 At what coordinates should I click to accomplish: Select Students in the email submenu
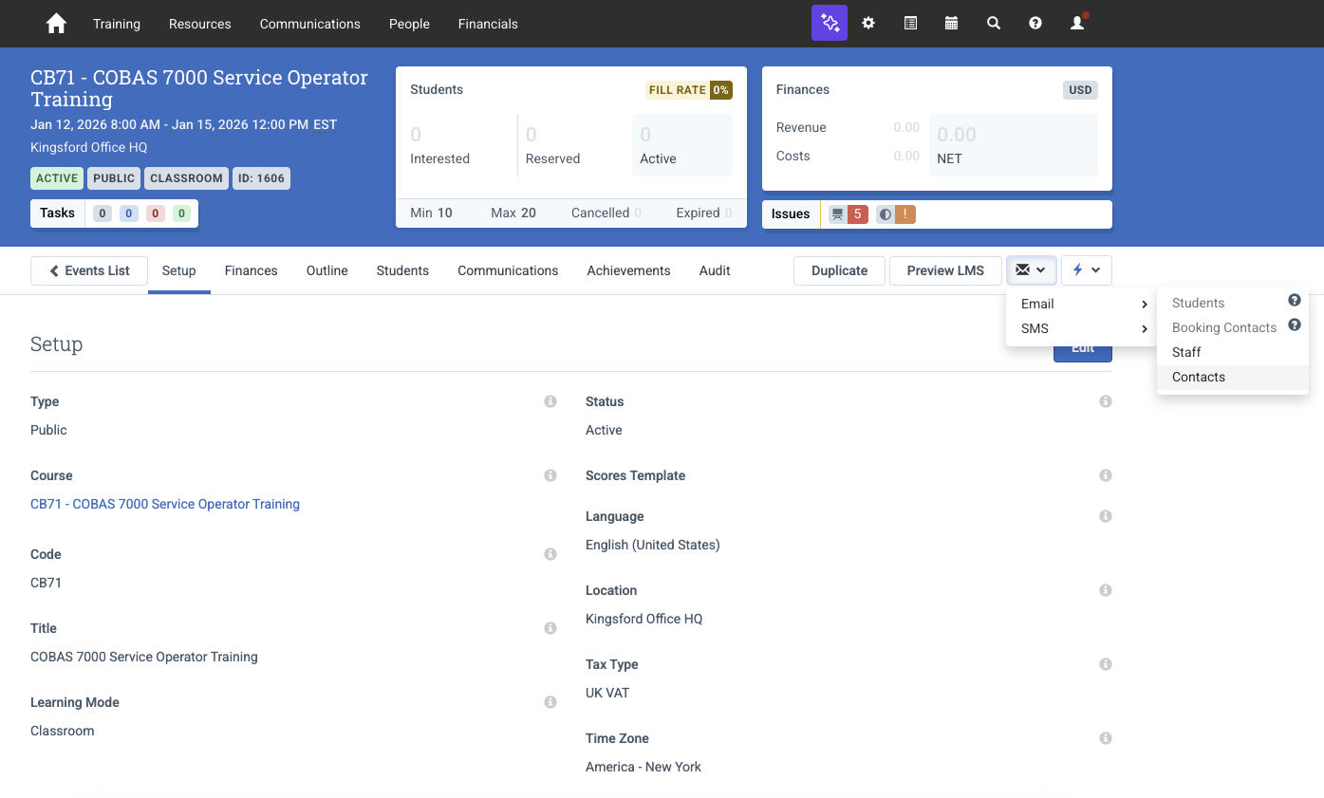(1198, 303)
